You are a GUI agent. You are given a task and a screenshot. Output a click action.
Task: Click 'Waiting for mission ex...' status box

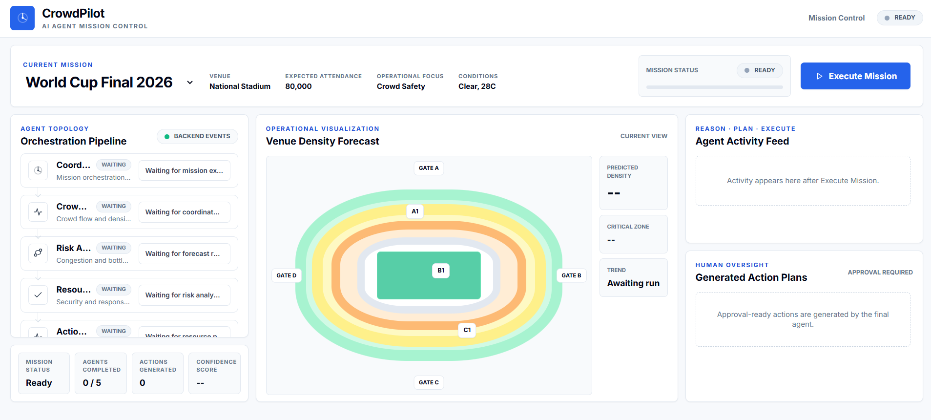pos(185,170)
